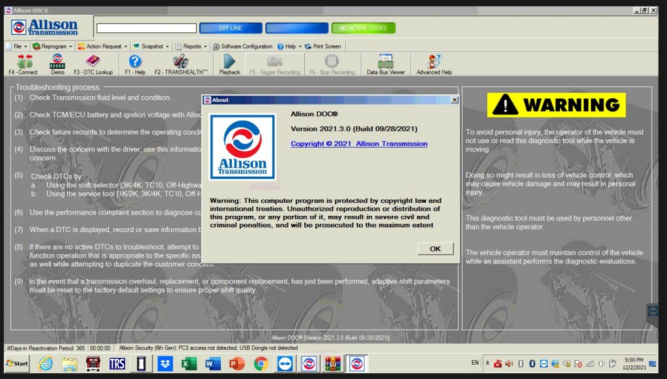The image size is (667, 379).
Task: Click the vehicle identification input field
Action: click(x=146, y=28)
